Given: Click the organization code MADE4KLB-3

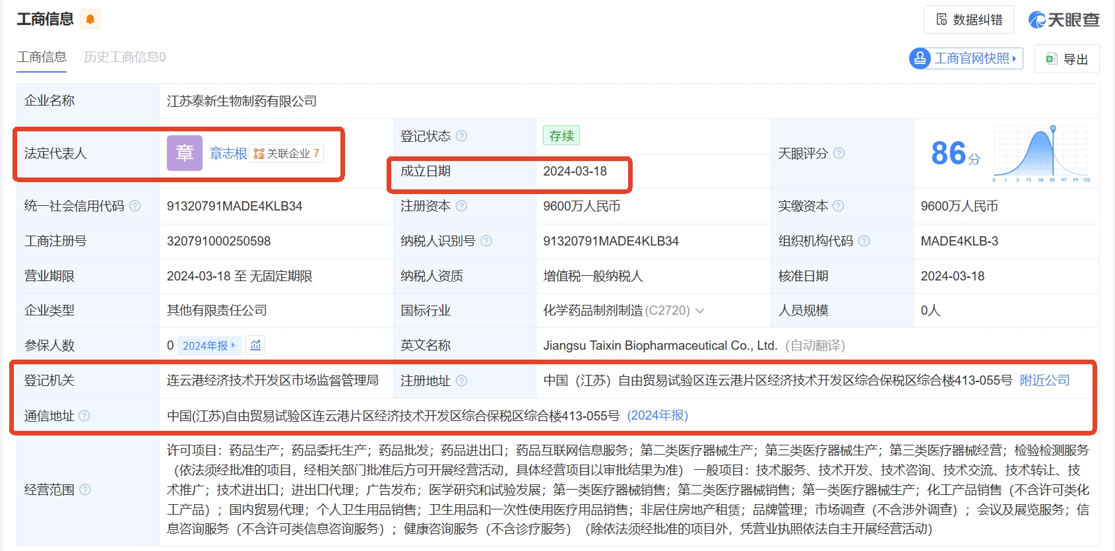Looking at the screenshot, I should [x=959, y=241].
